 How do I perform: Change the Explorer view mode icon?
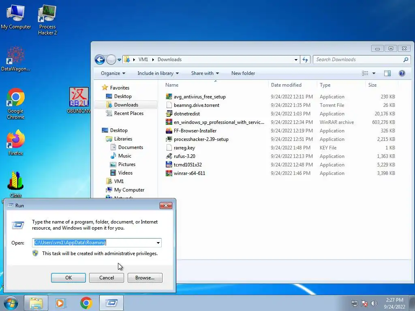tap(365, 73)
